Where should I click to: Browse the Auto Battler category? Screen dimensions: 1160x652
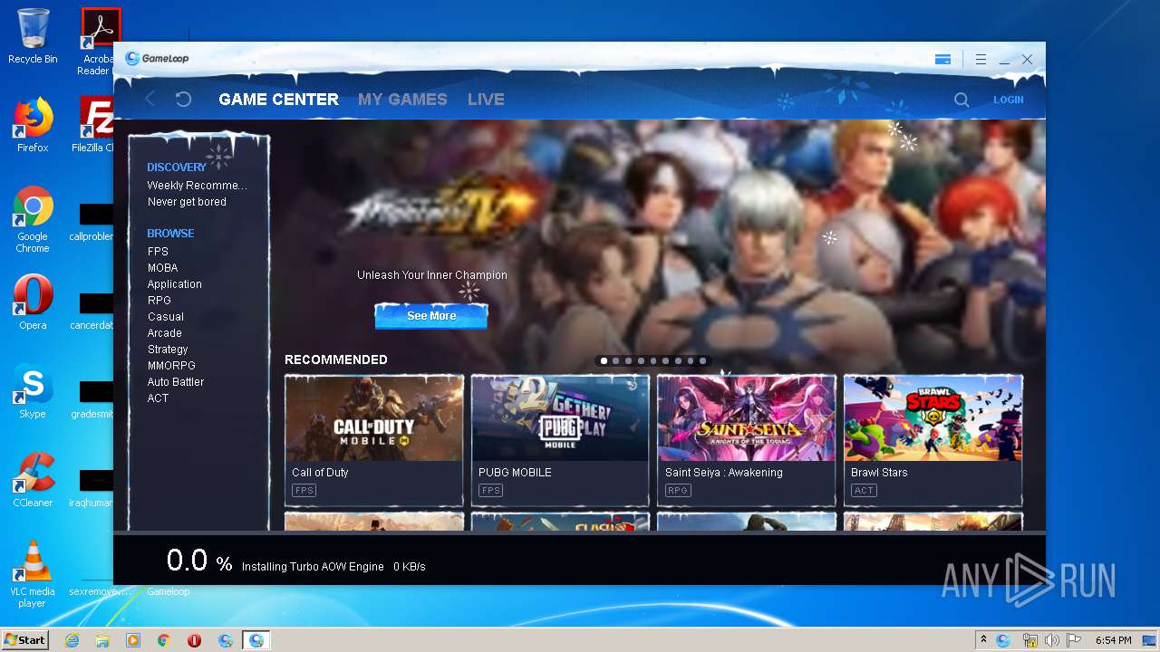coord(176,382)
